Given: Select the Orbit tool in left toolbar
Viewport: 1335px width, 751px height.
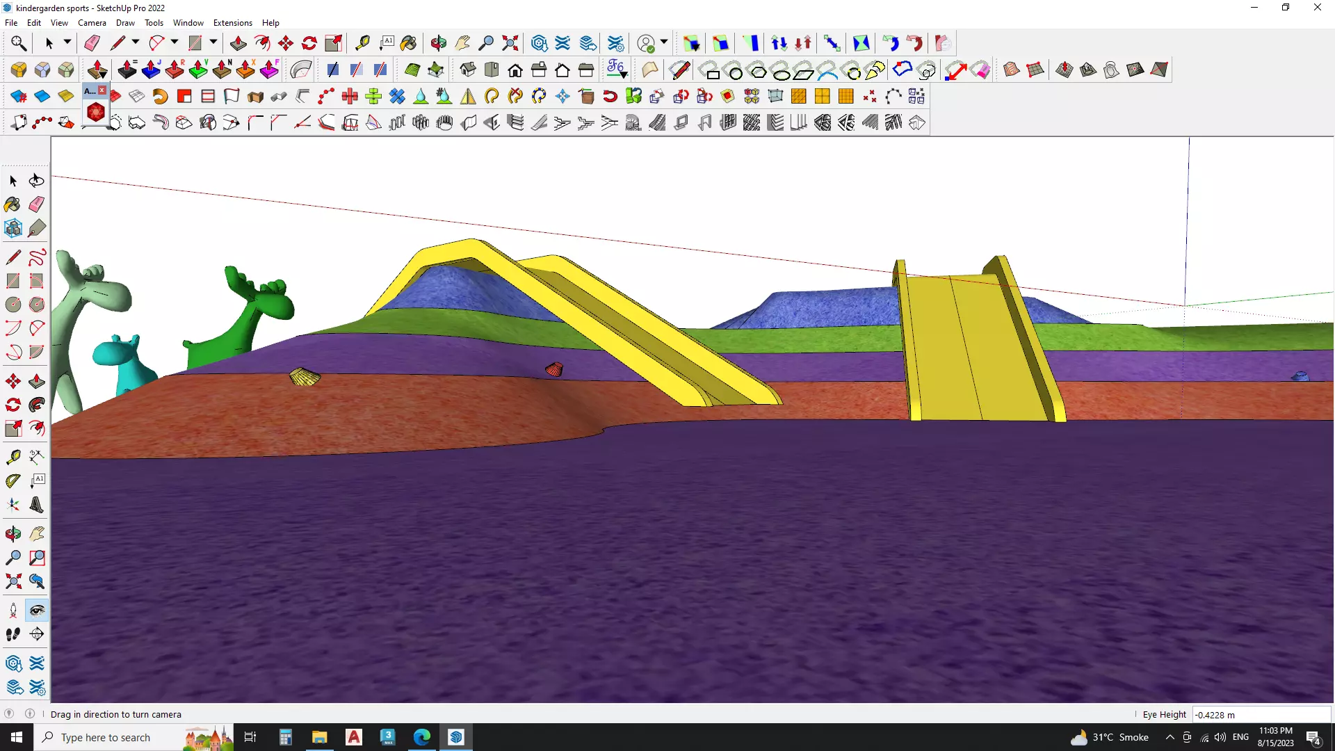Looking at the screenshot, I should (13, 534).
